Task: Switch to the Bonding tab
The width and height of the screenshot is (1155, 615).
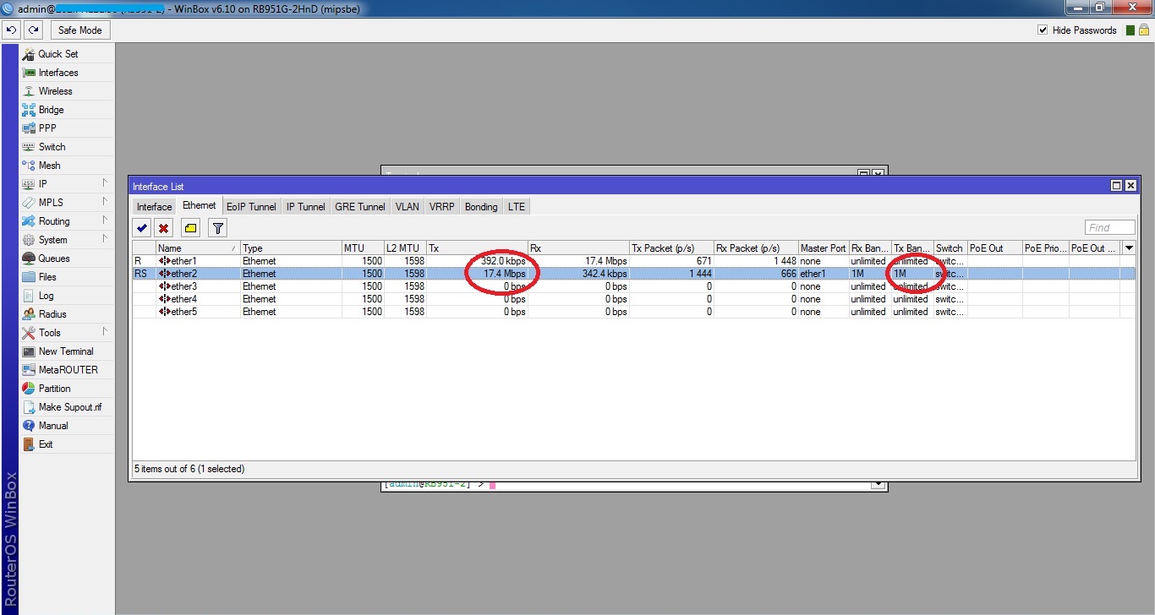Action: pos(480,206)
